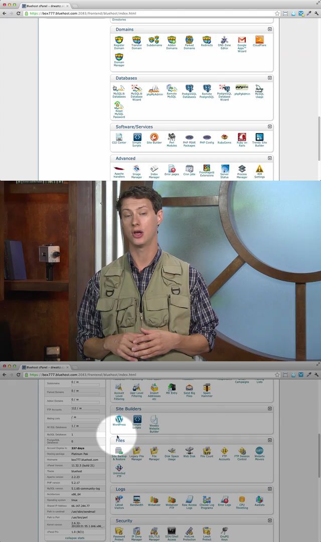Open the CloudFlare icon

(259, 41)
